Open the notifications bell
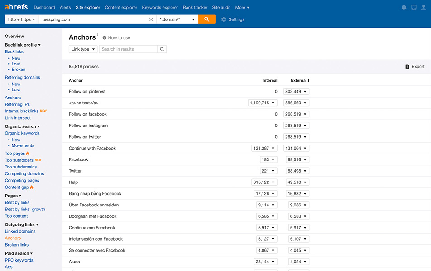The width and height of the screenshot is (431, 271). (x=404, y=7)
